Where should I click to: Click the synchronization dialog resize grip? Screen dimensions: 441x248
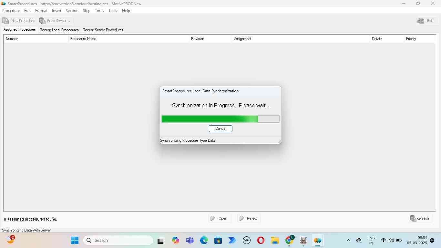tap(279, 142)
